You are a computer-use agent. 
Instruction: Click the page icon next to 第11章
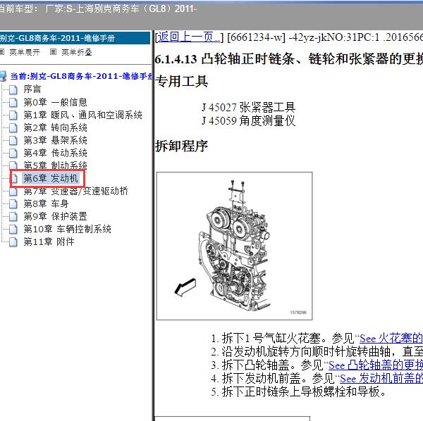[x=13, y=242]
